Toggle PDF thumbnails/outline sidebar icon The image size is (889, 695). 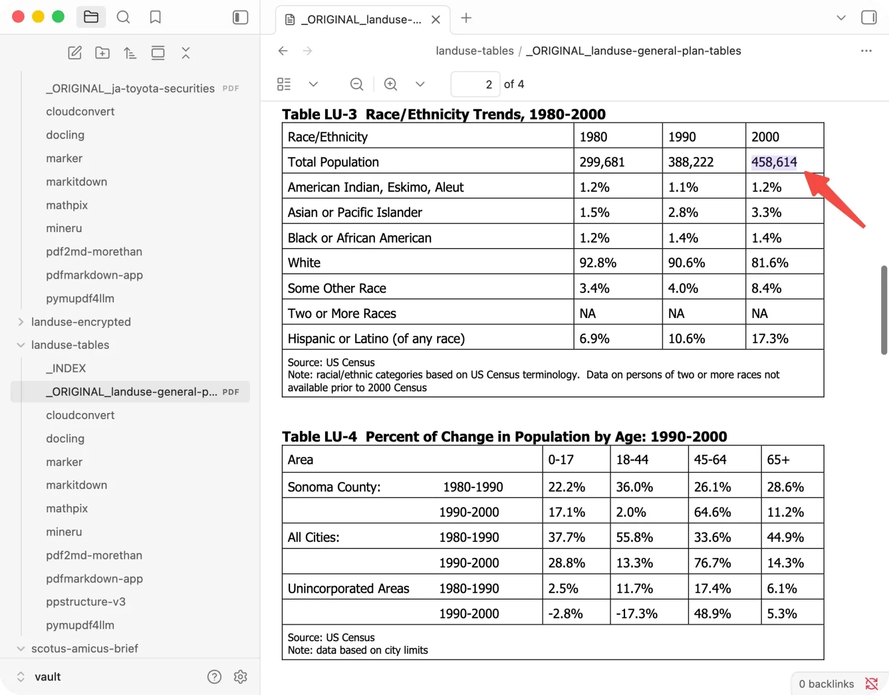click(284, 84)
